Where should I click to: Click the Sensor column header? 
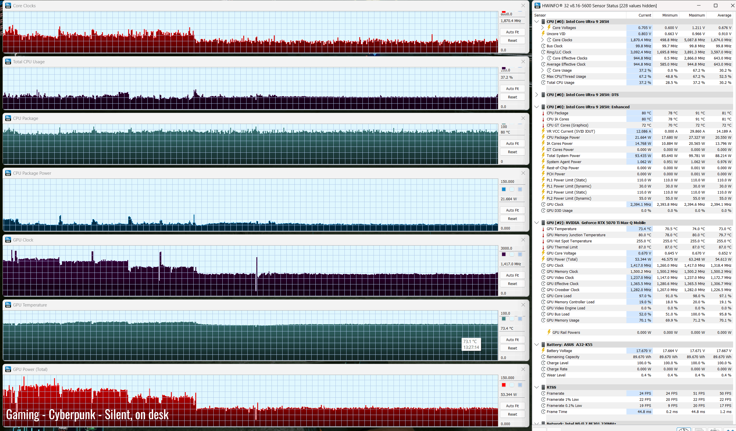click(580, 15)
